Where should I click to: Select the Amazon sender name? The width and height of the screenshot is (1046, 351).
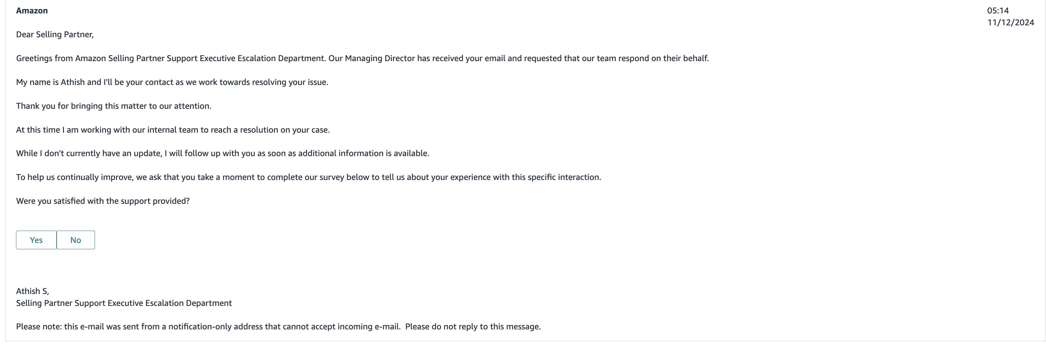(32, 10)
